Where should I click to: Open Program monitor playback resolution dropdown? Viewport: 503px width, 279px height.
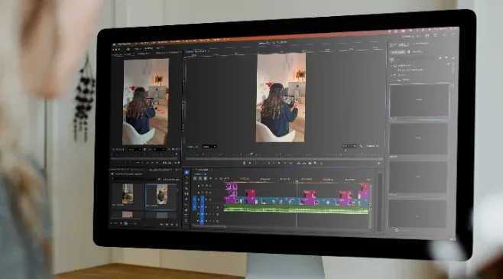(x=349, y=146)
